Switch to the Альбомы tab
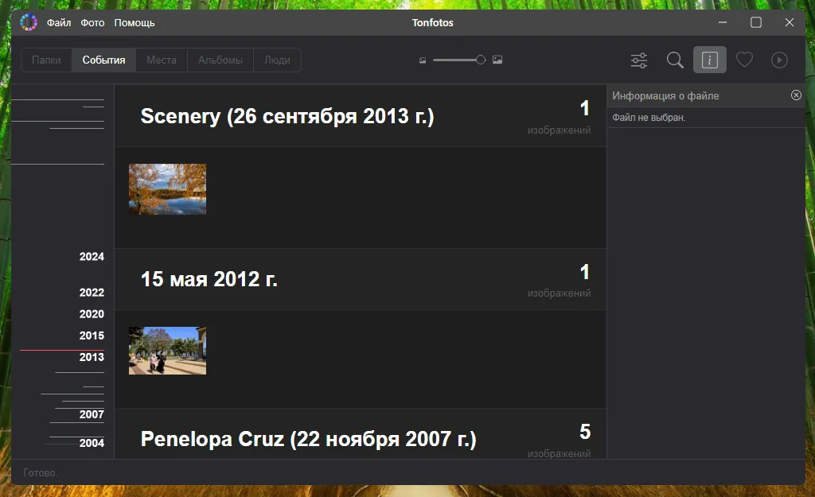 220,60
